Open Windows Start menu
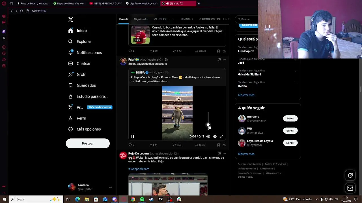This screenshot has width=362, height=203. click(x=5, y=199)
